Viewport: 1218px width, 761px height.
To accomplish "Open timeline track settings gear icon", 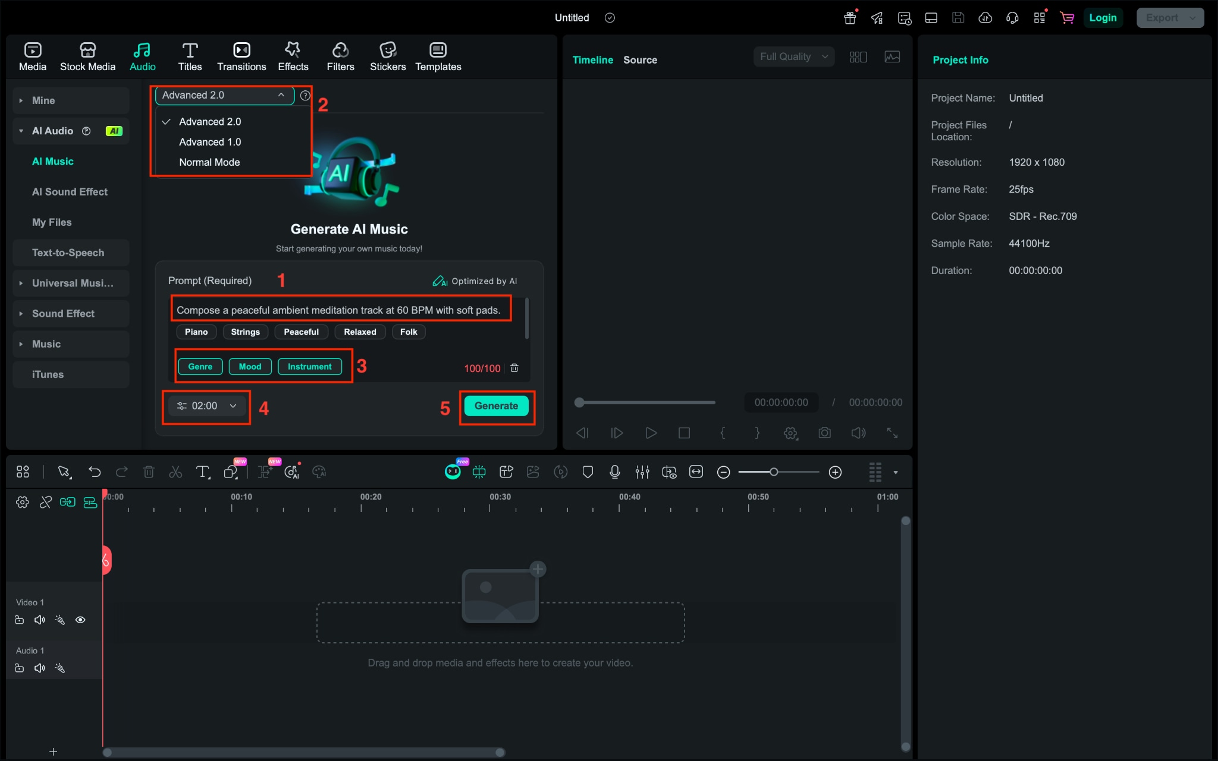I will [23, 502].
